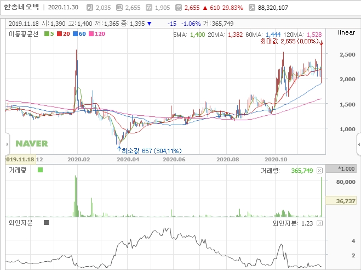Click the gray 외인지분 legend swatch
The width and height of the screenshot is (361, 270).
46,222
